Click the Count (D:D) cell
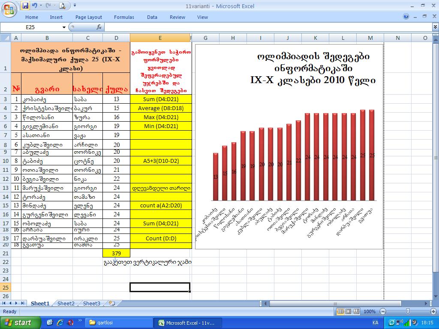 161,238
